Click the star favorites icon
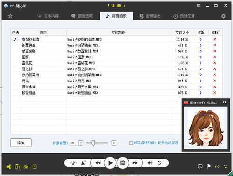Viewport: 233px width, 176px height. 10,16
